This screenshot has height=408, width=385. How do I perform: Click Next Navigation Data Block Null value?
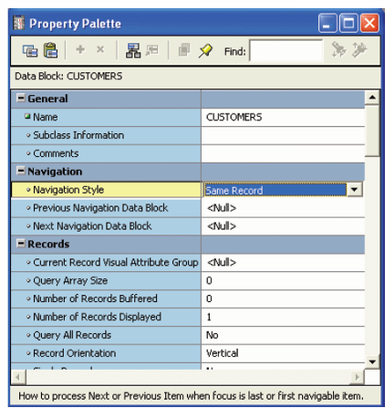283,226
